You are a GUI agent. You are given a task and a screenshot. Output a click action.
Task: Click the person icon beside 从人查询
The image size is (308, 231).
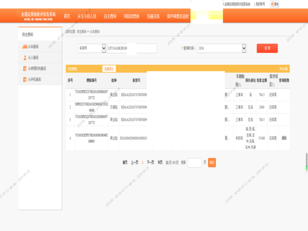click(25, 57)
